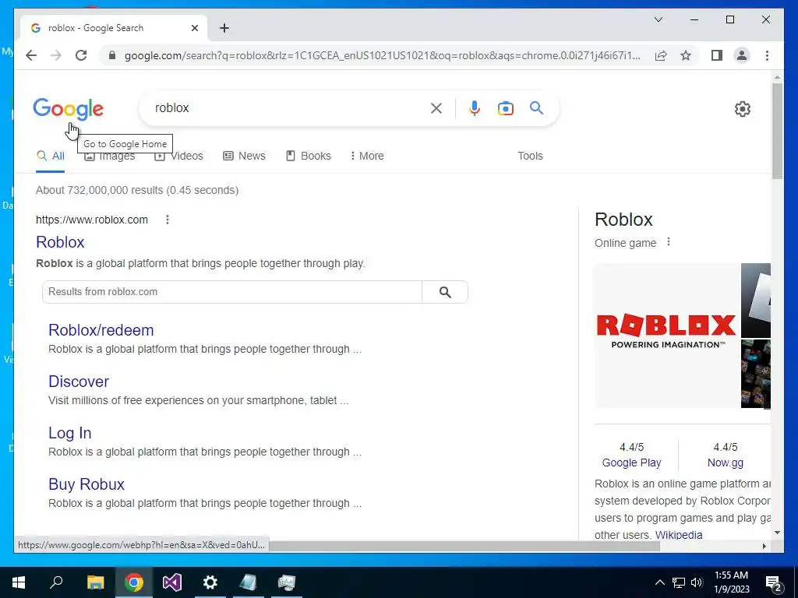Open the Buy Robux sitelink
The width and height of the screenshot is (798, 598).
coord(86,484)
